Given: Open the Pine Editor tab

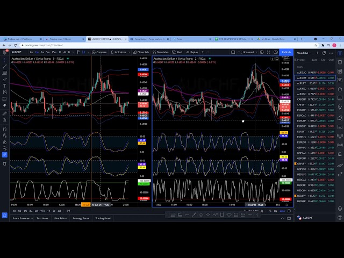Looking at the screenshot, I should [x=61, y=218].
